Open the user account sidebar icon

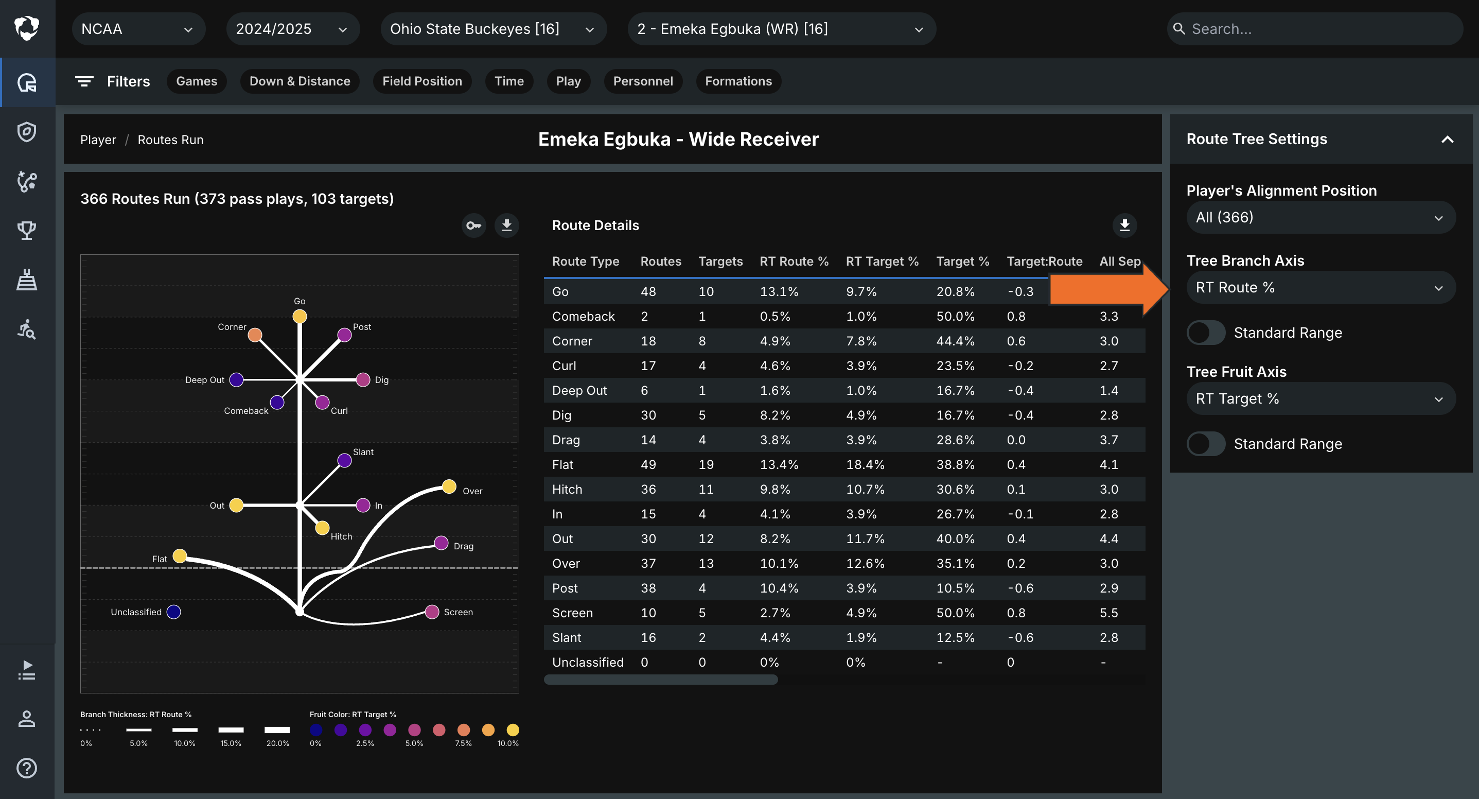click(26, 719)
